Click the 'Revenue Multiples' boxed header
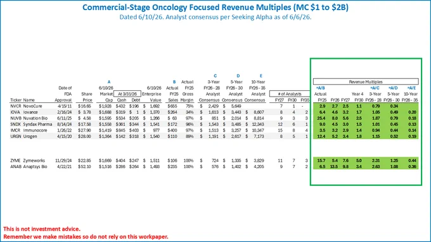Image resolution: width=431 pixels, height=242 pixels. point(366,82)
